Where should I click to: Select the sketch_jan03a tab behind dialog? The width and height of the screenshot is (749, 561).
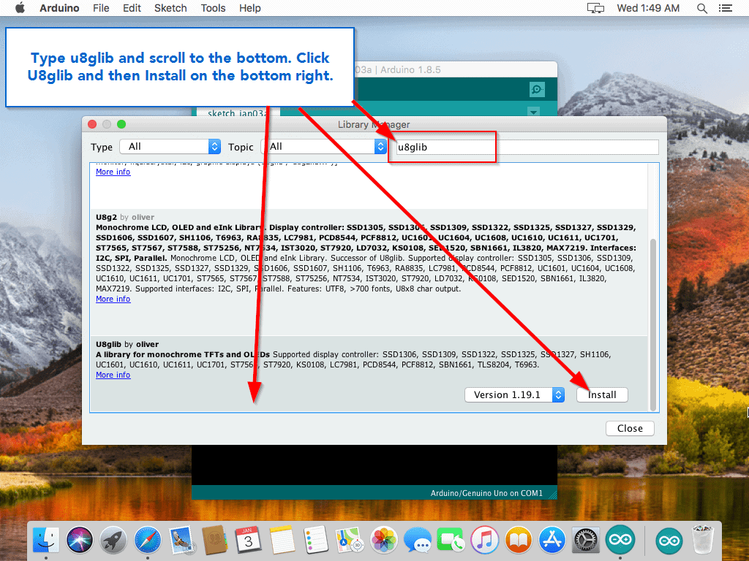coord(238,113)
